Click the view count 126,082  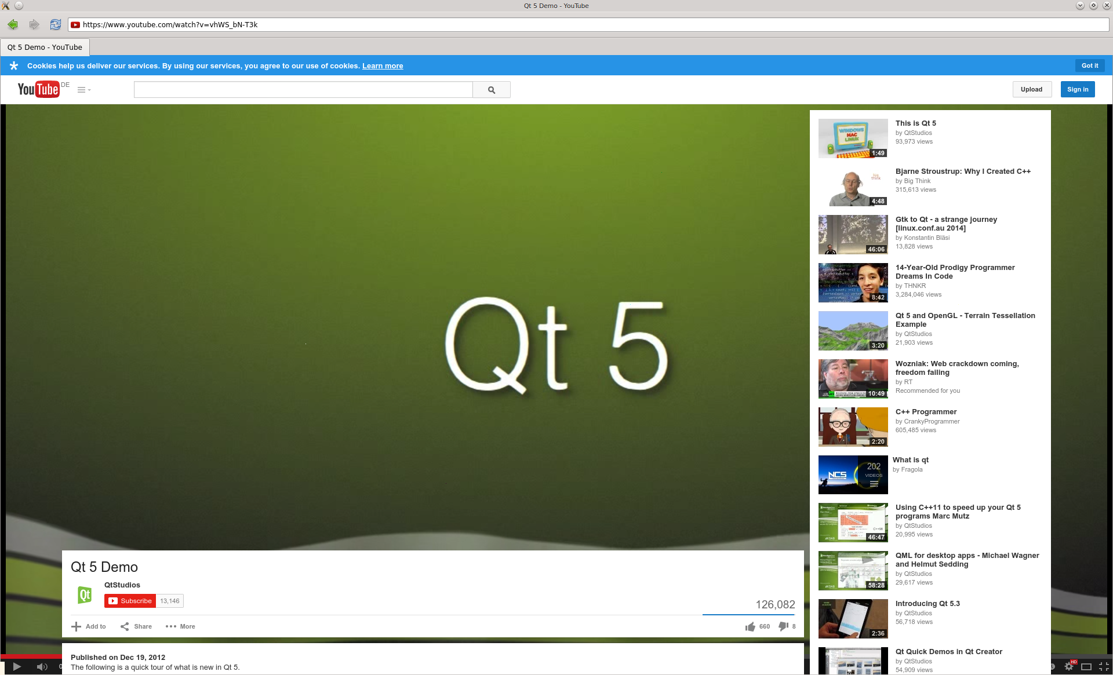tap(775, 604)
